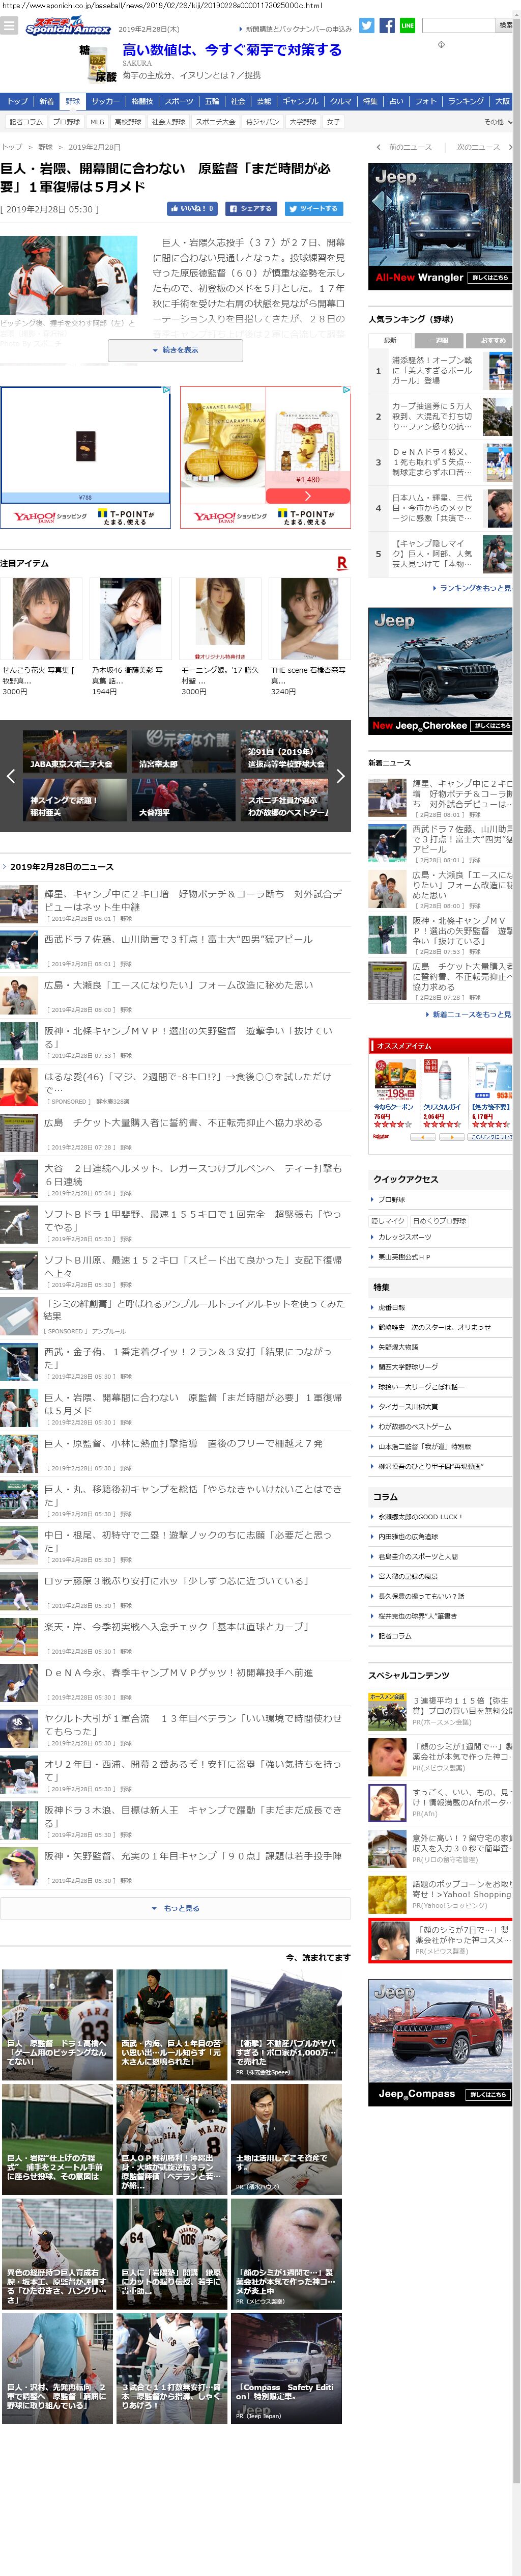
Task: Open Jeep Cherokee ad banner
Action: (440, 671)
